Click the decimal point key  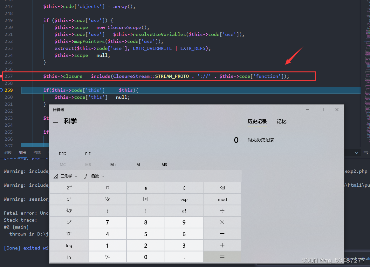click(x=184, y=257)
